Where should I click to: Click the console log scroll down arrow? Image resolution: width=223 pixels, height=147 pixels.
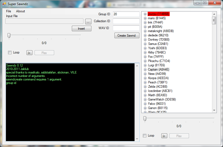point(137,139)
